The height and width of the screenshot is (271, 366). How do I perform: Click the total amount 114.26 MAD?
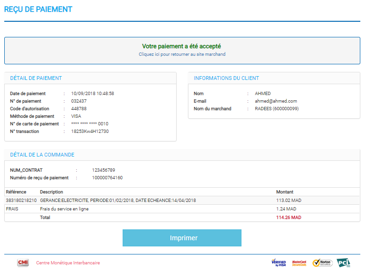tap(289, 218)
